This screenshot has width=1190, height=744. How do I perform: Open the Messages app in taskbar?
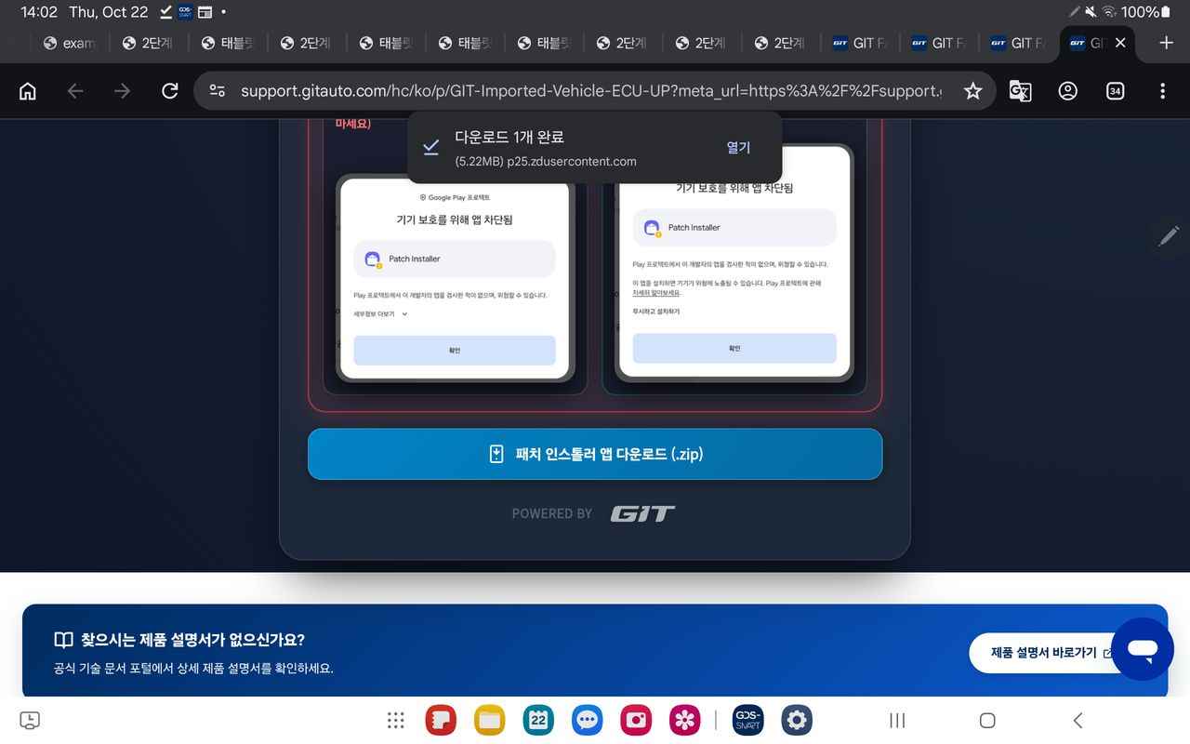[x=587, y=720]
